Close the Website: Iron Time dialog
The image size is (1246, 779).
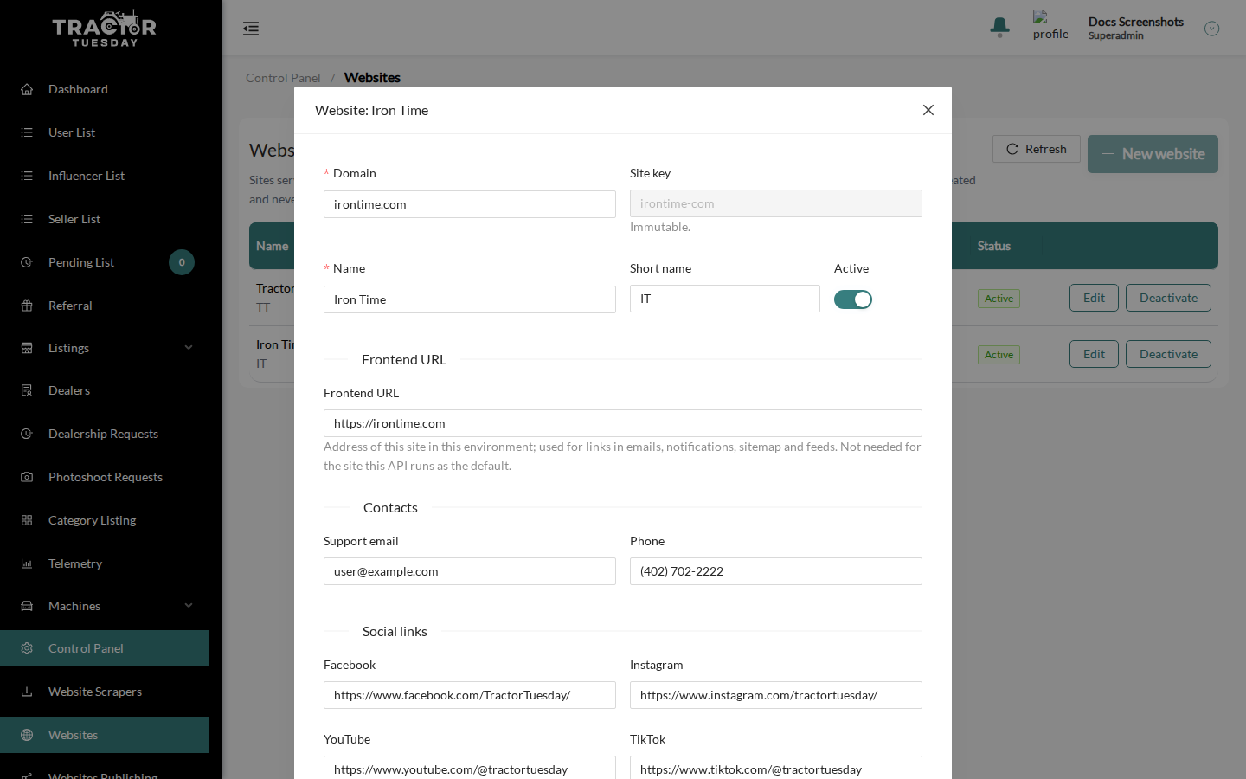click(928, 110)
